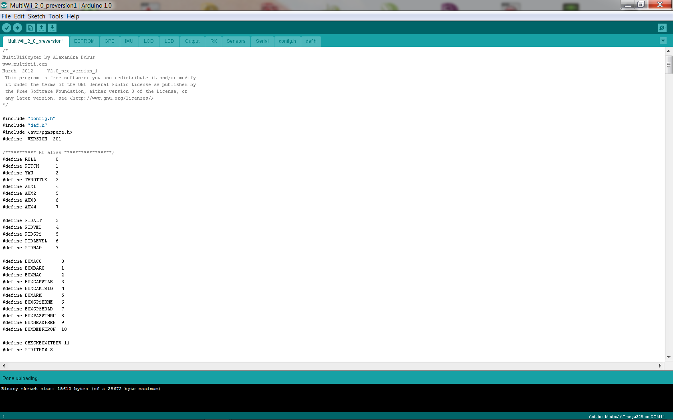Click the '#define BOXACC' line
Image resolution: width=673 pixels, height=420 pixels.
33,261
